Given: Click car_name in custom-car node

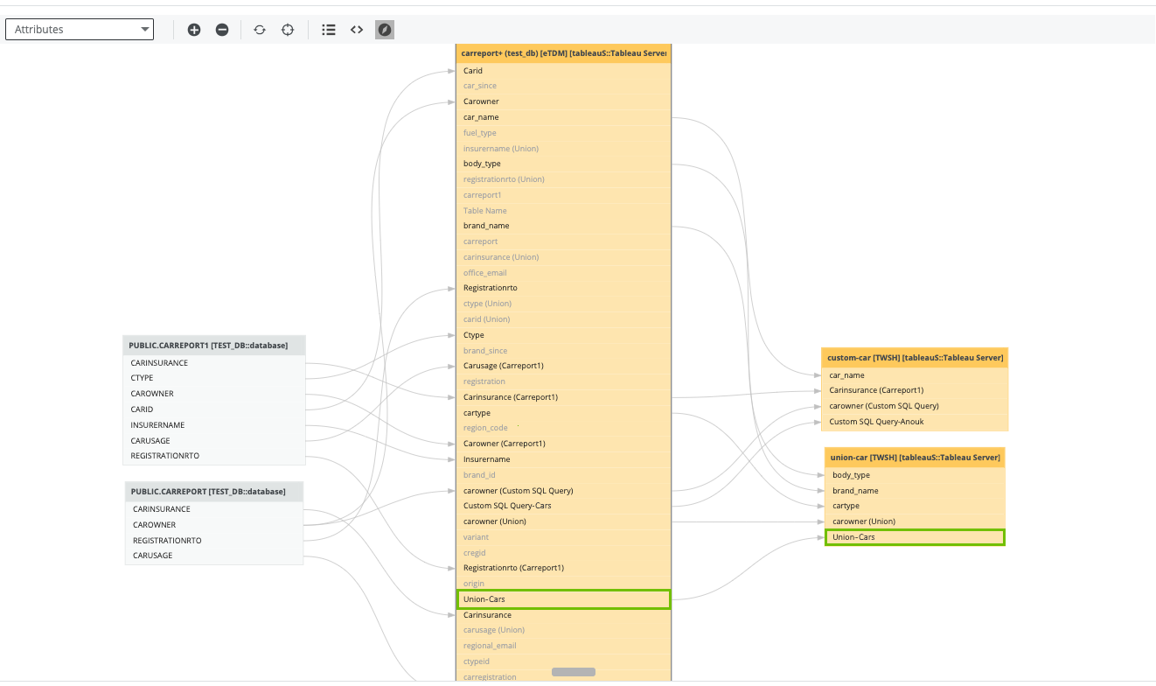Looking at the screenshot, I should click(915, 375).
